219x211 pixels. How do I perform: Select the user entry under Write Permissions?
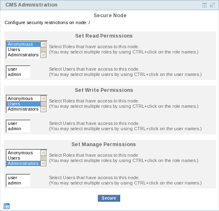pyautogui.click(x=18, y=124)
